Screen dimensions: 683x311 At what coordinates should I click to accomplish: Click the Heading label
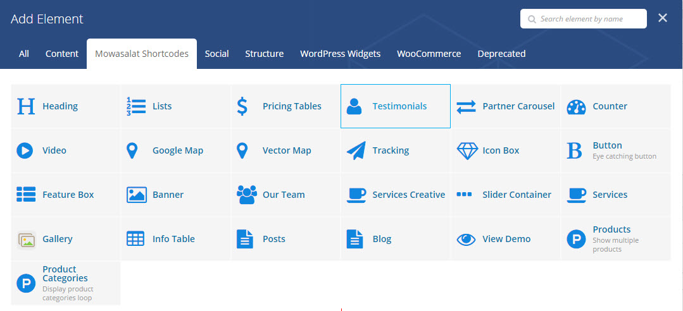point(60,106)
